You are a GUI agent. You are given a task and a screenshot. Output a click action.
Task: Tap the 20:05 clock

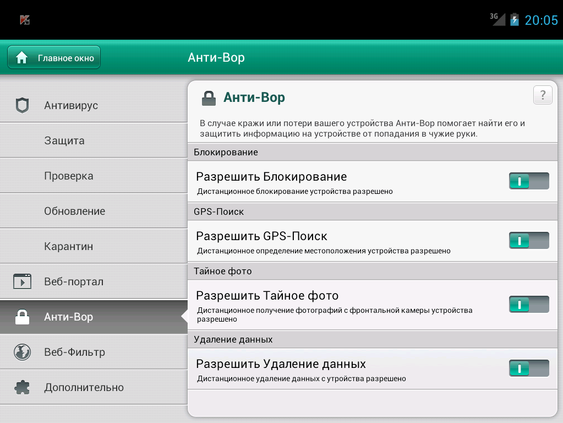click(541, 20)
